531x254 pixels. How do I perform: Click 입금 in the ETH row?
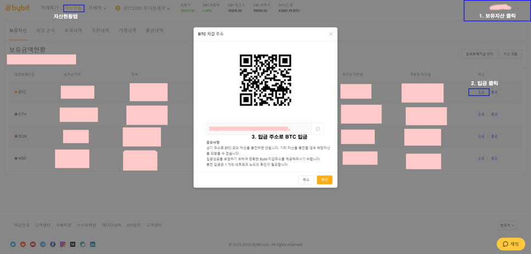click(x=481, y=114)
